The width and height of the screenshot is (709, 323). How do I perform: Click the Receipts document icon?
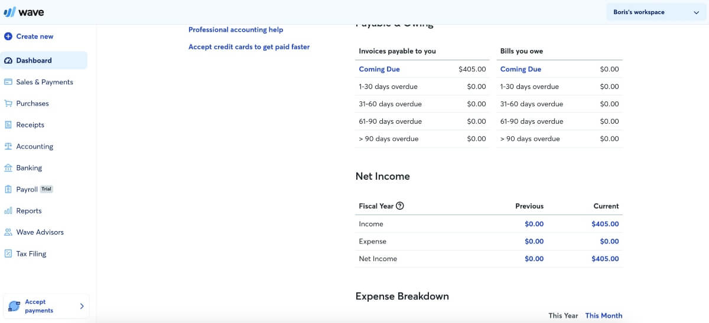[x=8, y=125]
